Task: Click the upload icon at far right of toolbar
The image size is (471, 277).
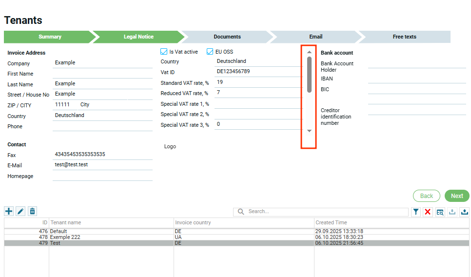Action: point(464,212)
